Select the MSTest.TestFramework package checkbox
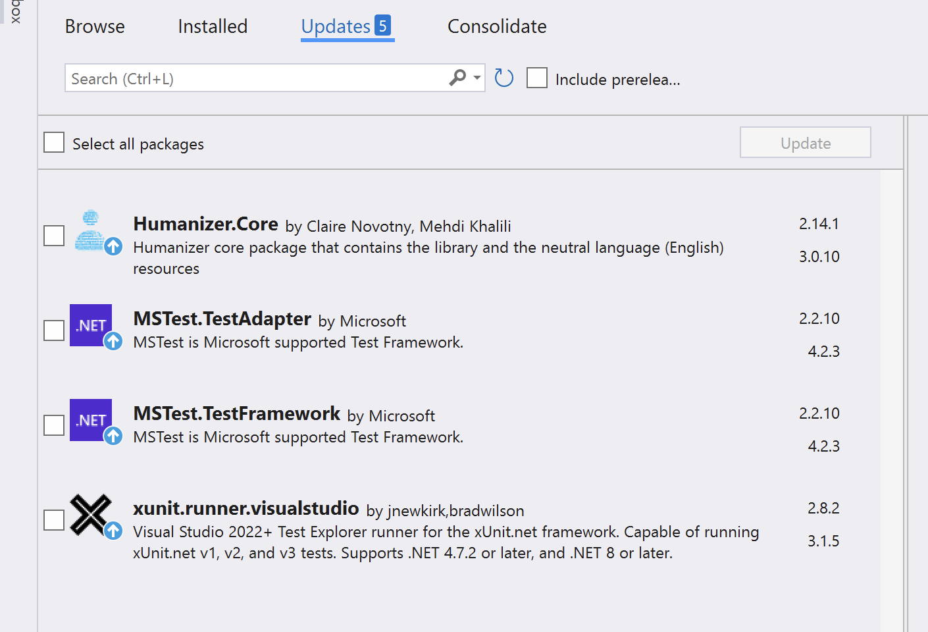This screenshot has height=632, width=928. 54,425
